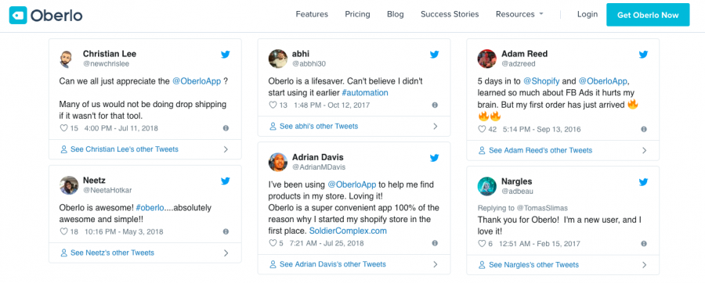Expand See Nargles's other Tweets chevron
This screenshot has width=705, height=283.
(x=644, y=264)
